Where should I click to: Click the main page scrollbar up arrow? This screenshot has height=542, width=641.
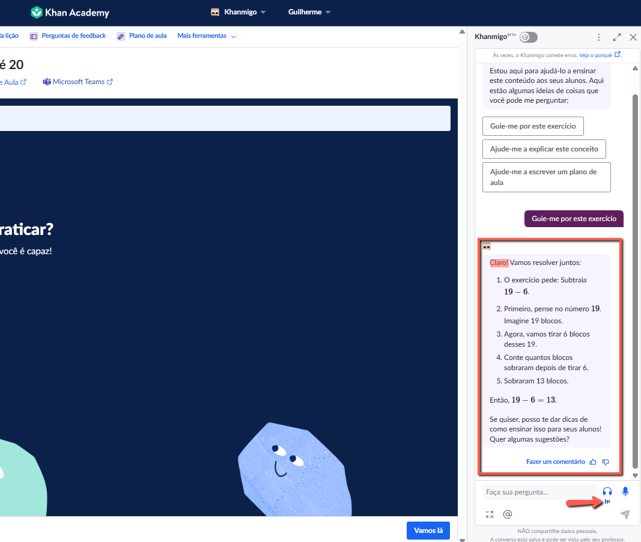[x=462, y=31]
